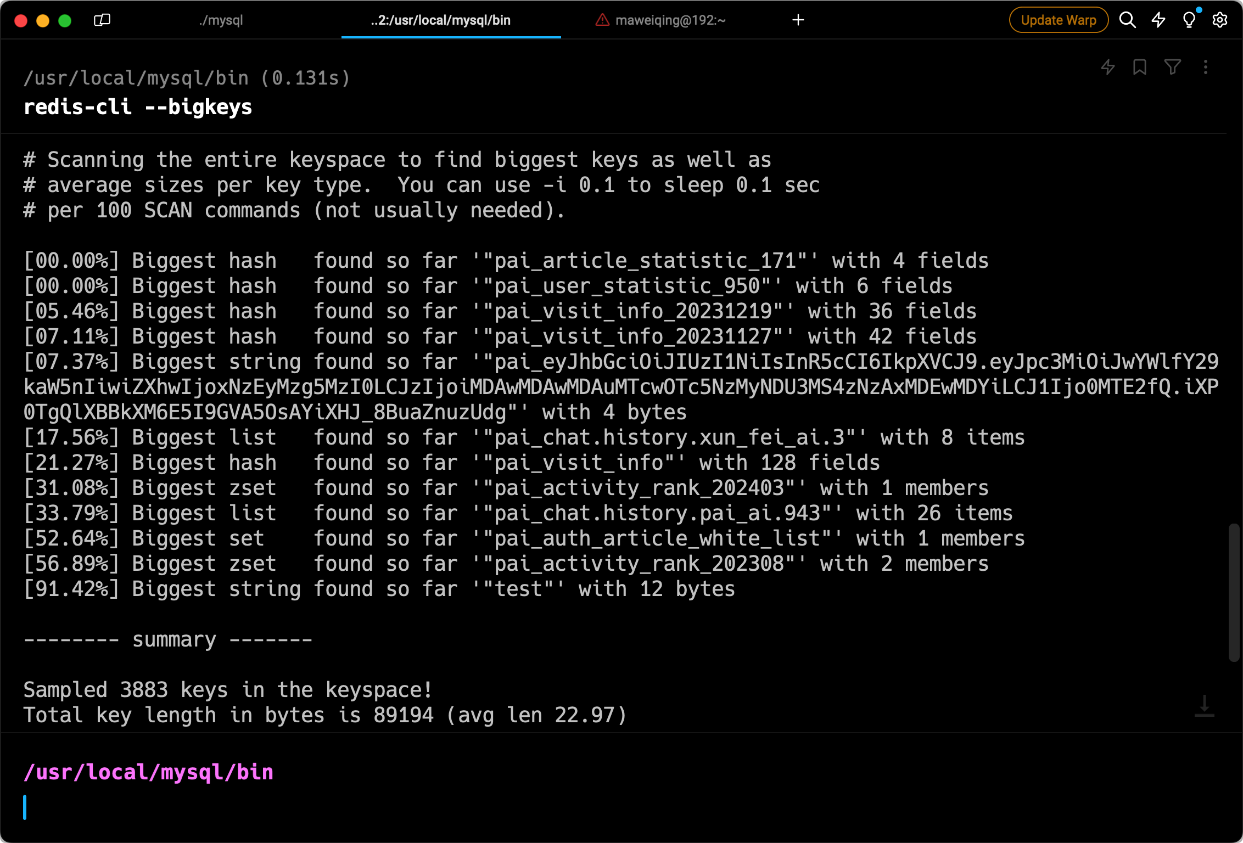Jump to the bottom of the block output

pyautogui.click(x=1205, y=706)
